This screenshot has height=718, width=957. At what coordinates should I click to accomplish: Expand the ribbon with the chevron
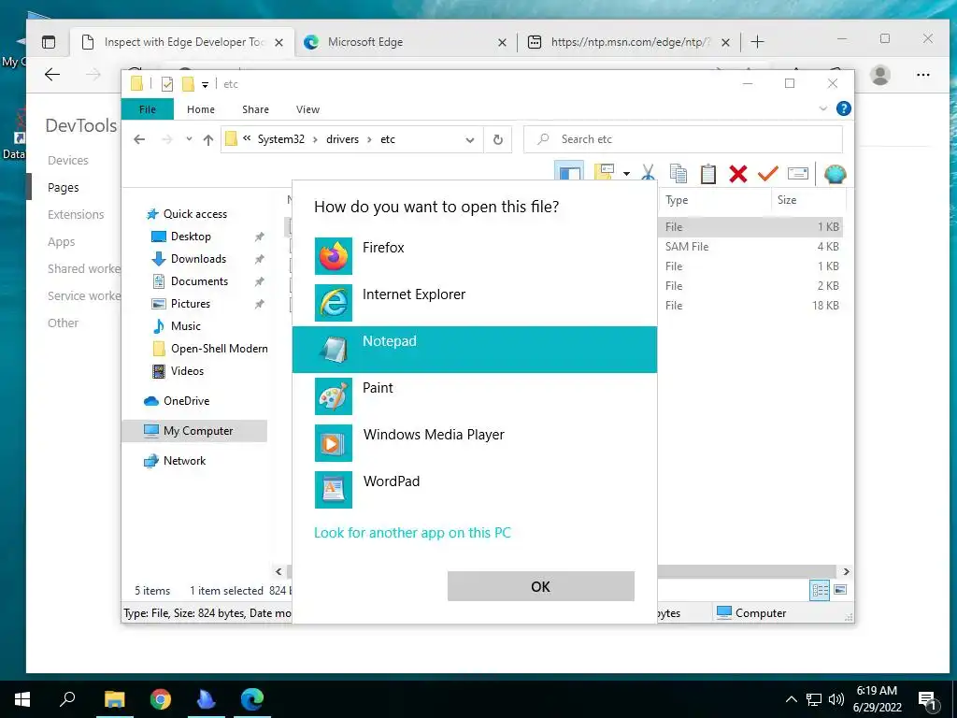[x=822, y=108]
